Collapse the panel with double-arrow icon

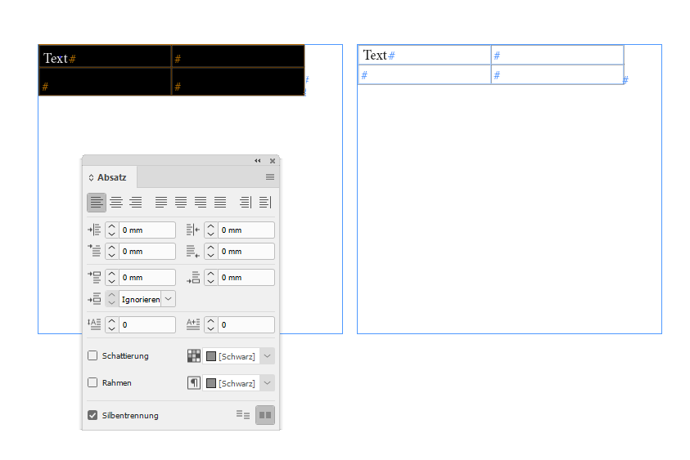[258, 161]
